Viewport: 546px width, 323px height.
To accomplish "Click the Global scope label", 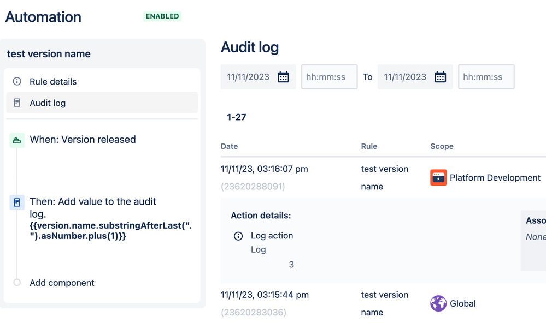I will click(463, 303).
